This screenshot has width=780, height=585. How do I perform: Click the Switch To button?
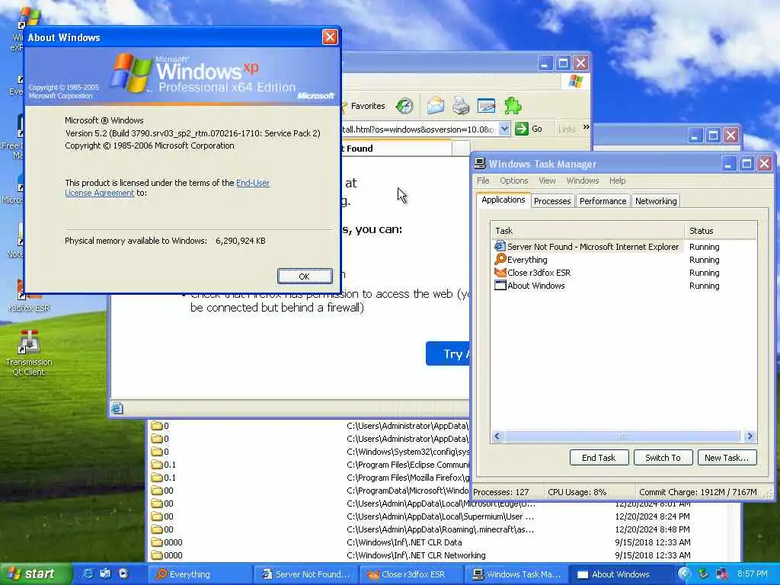pyautogui.click(x=663, y=458)
